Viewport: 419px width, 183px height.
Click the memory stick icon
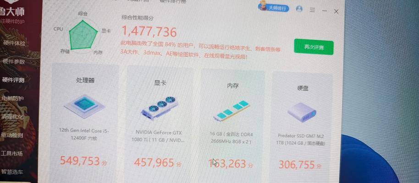pyautogui.click(x=232, y=111)
